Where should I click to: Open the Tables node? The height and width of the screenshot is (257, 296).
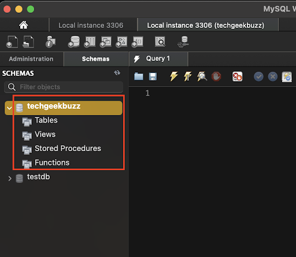(46, 120)
